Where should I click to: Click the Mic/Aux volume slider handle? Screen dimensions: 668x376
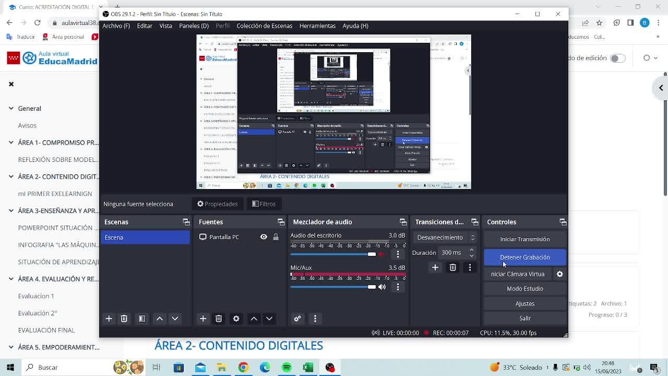[x=372, y=287]
